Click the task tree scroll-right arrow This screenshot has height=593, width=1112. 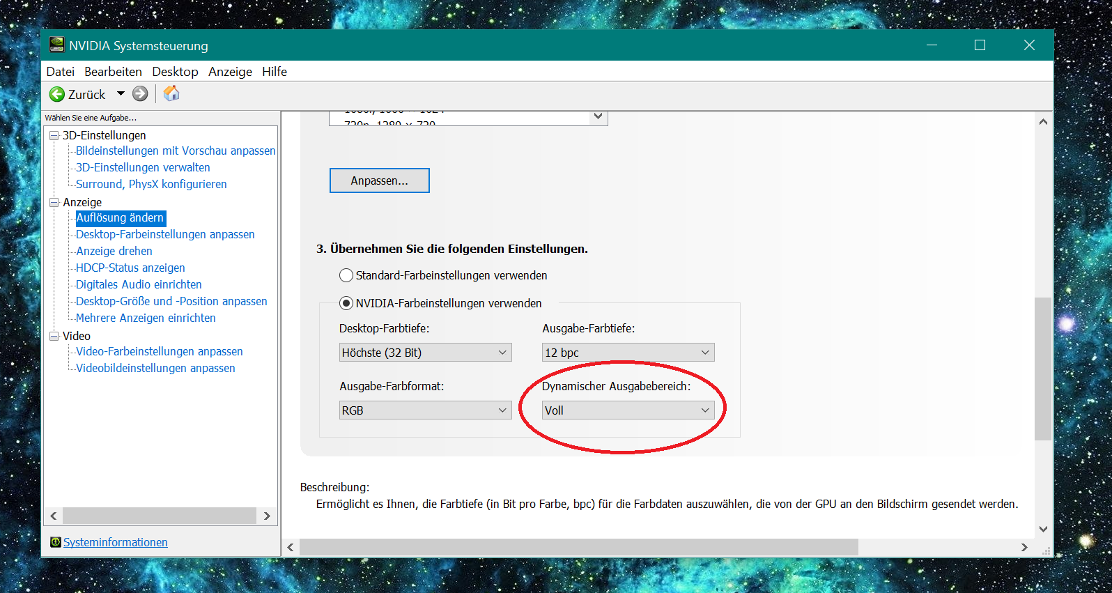[267, 516]
